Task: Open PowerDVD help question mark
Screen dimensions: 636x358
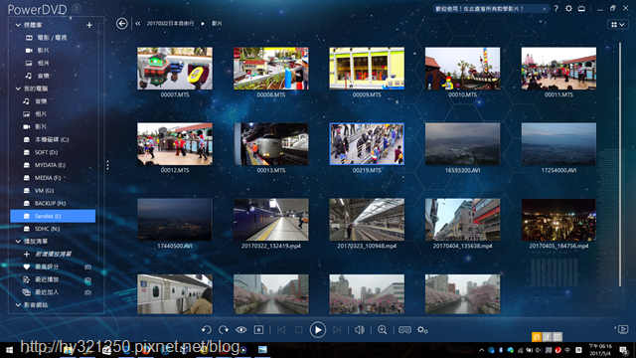Action: [x=556, y=9]
